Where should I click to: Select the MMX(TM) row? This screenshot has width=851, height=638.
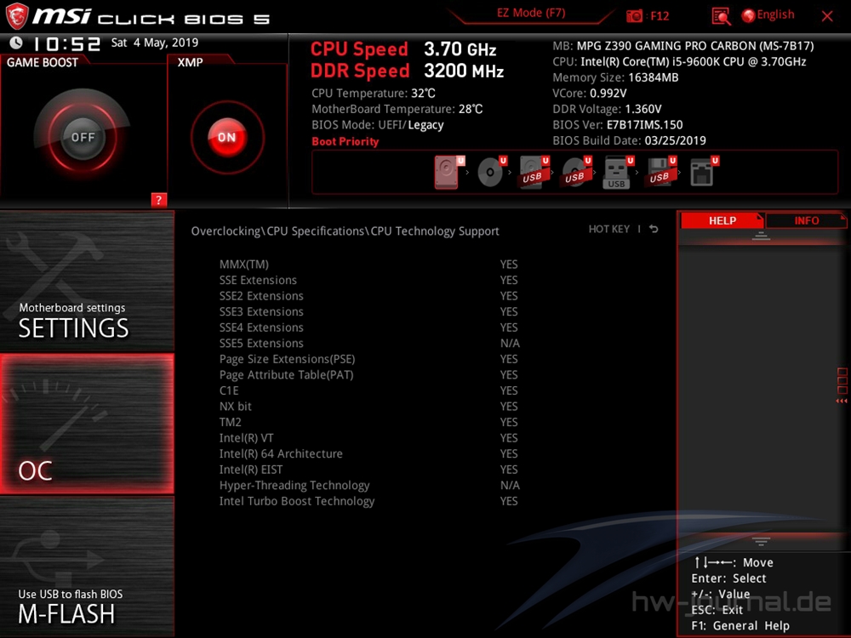[369, 265]
